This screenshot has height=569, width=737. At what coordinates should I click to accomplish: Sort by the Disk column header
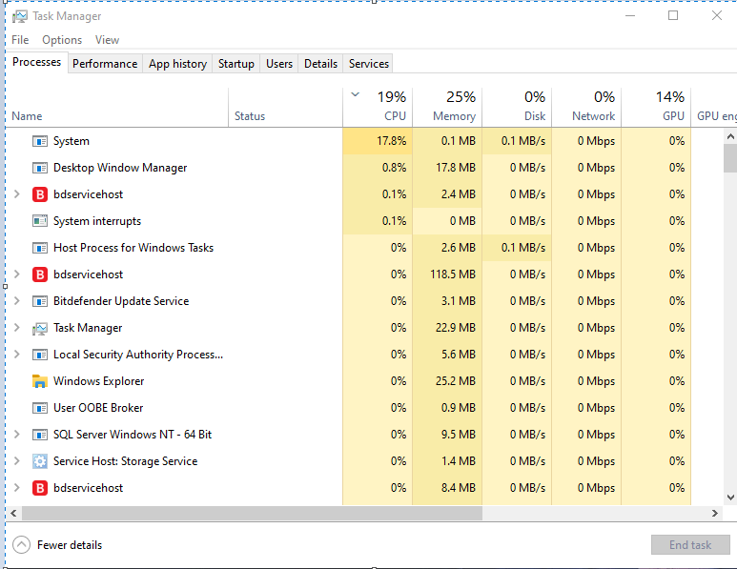tap(517, 108)
